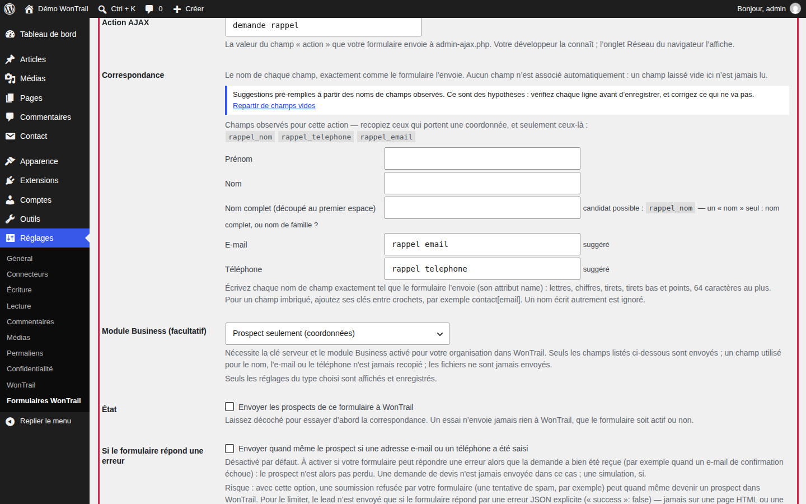Click the Réglages sliders icon
Screen dimensions: 806x504
point(10,238)
